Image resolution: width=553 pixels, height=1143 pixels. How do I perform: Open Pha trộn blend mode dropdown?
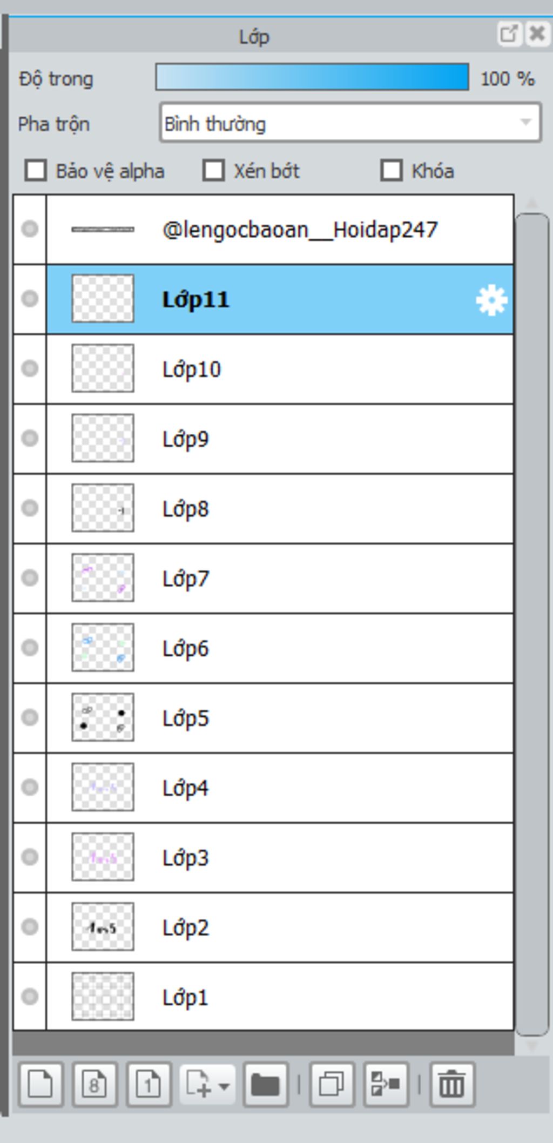coord(350,123)
